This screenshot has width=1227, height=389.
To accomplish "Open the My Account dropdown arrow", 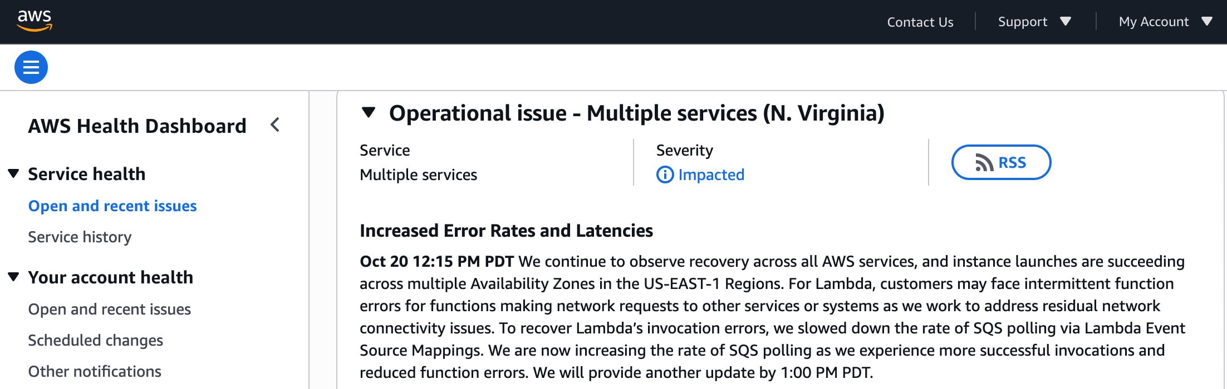I will (x=1207, y=22).
